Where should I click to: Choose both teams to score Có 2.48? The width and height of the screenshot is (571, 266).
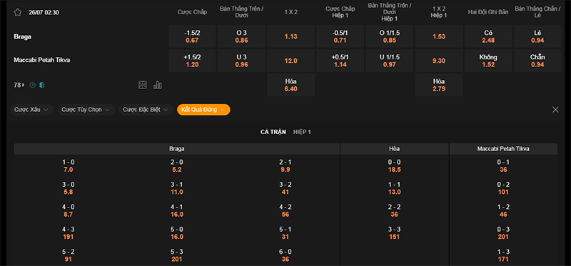point(488,36)
